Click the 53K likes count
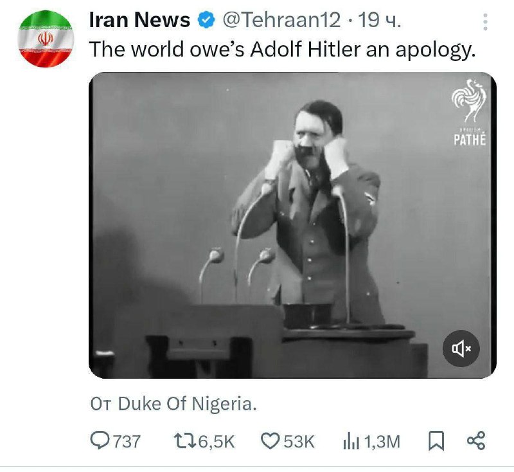The height and width of the screenshot is (472, 514). click(299, 441)
